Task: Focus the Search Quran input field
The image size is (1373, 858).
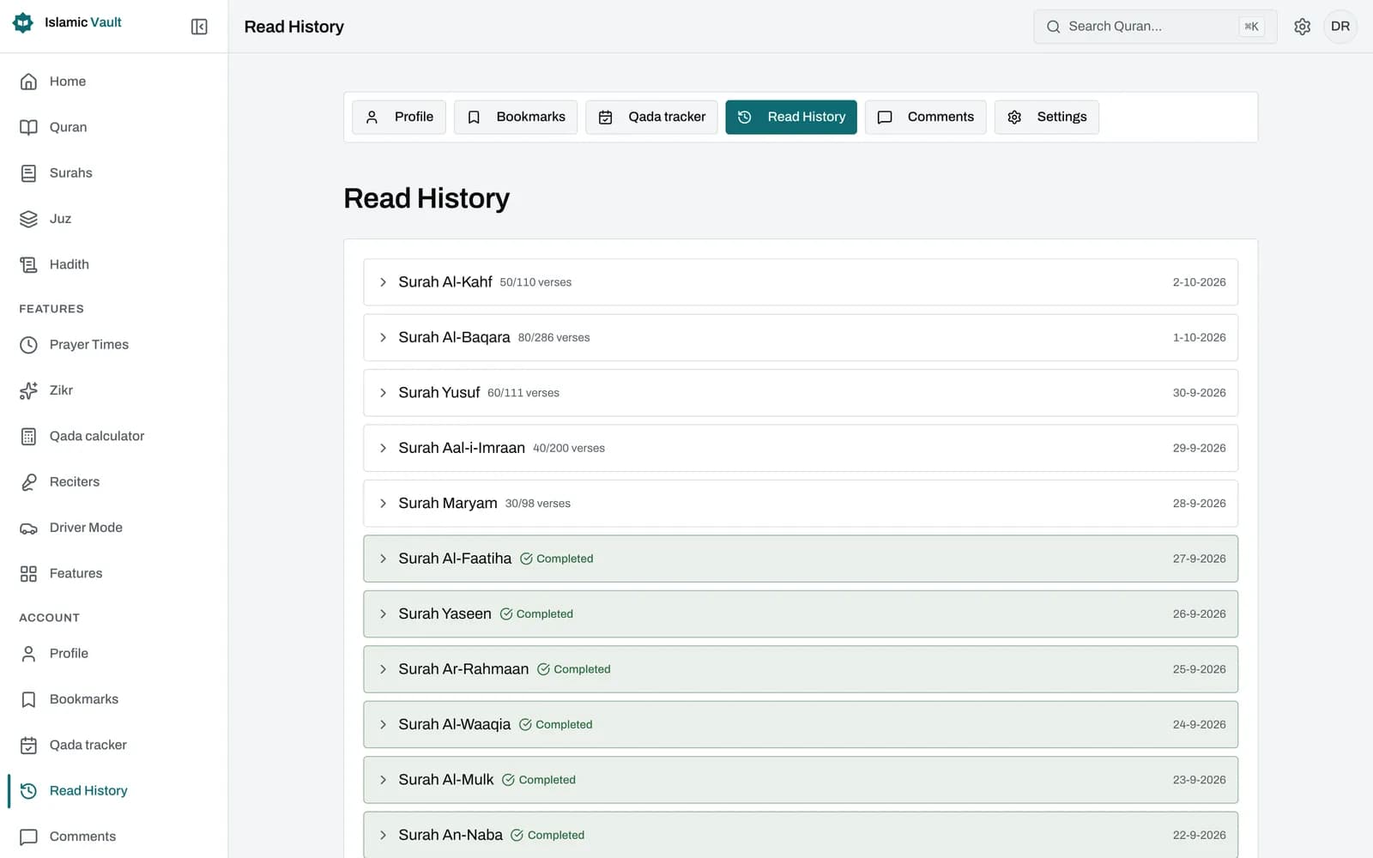Action: pyautogui.click(x=1155, y=27)
